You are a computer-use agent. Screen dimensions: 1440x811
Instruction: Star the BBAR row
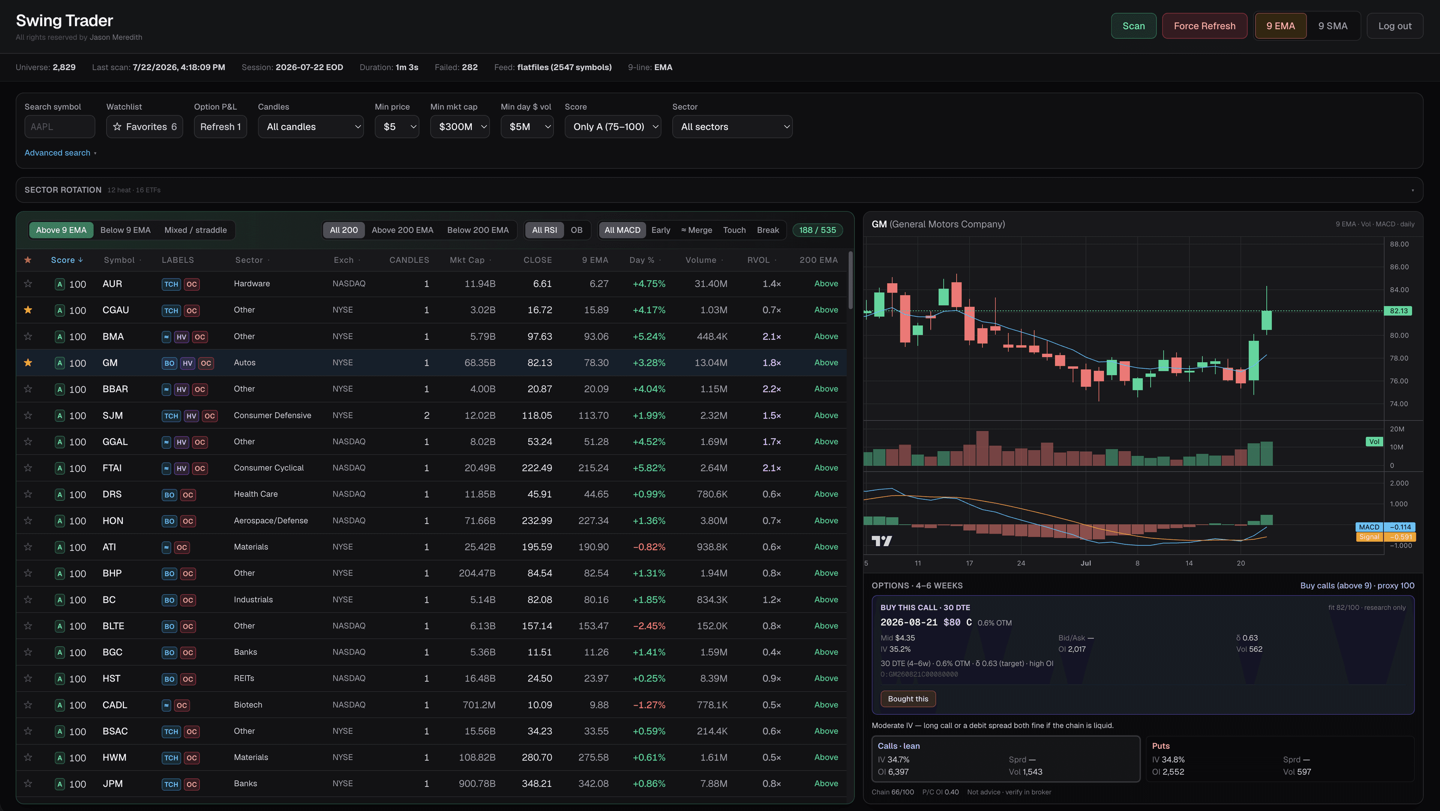click(x=28, y=389)
